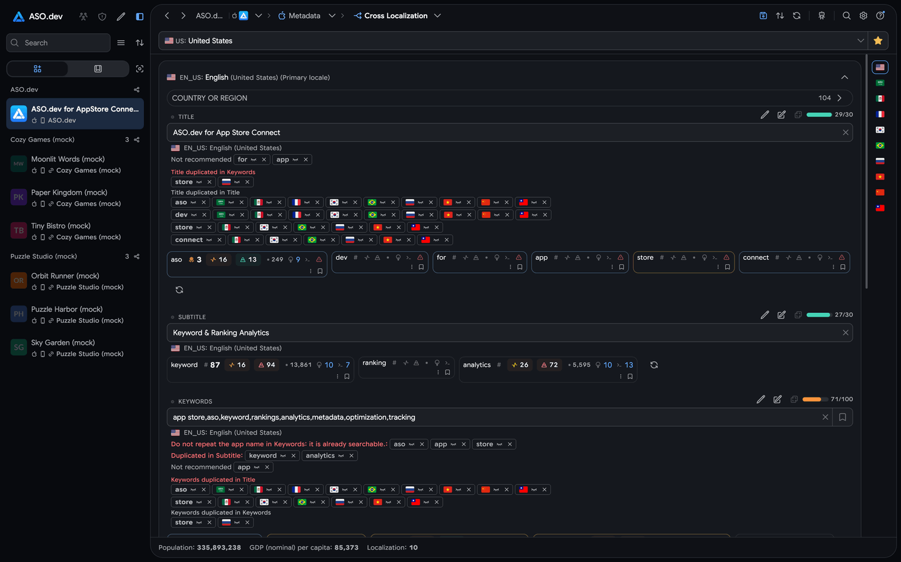Click the team members icon in sidebar header
The image size is (901, 562).
click(x=83, y=16)
